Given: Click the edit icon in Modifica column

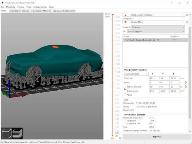Looking at the screenshot, I should point(174,40).
